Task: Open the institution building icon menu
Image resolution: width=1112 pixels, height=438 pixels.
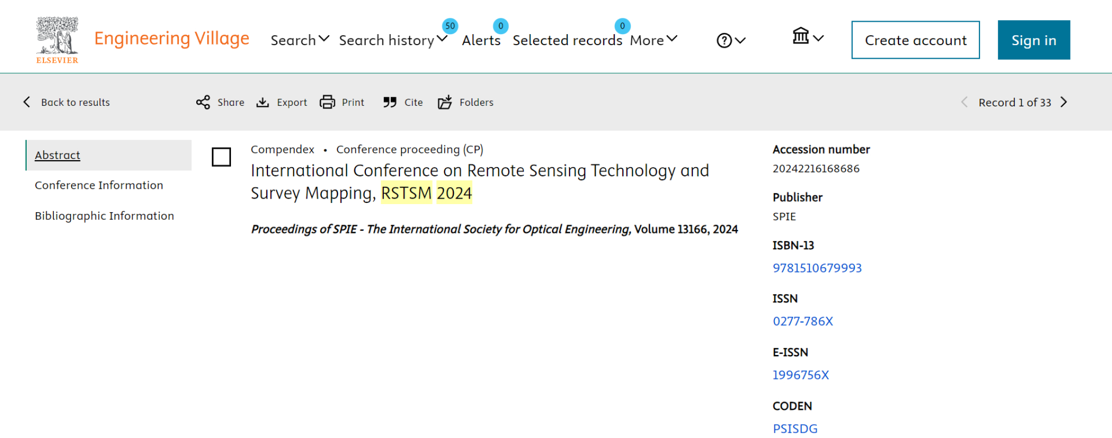Action: click(x=807, y=37)
